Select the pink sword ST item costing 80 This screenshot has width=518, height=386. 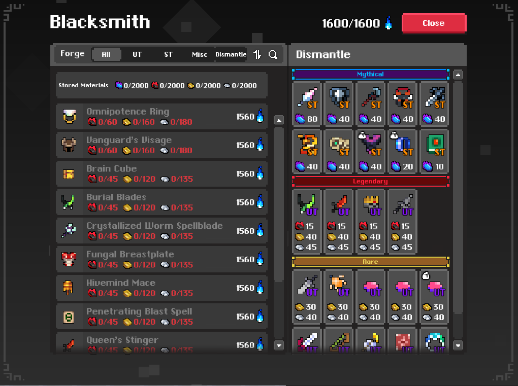[x=307, y=104]
